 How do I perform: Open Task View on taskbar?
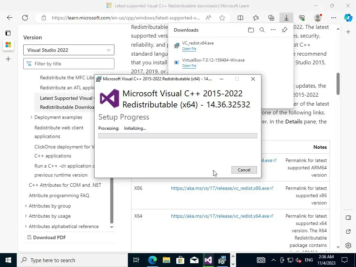click(136, 260)
